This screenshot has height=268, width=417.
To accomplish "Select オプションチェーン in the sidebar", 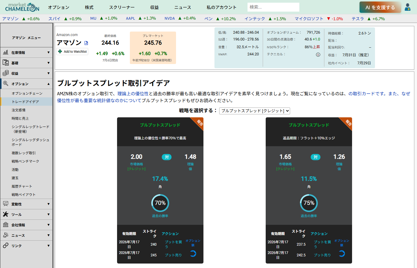I will pyautogui.click(x=27, y=94).
